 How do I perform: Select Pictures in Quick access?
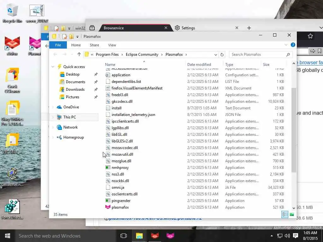coord(72,97)
